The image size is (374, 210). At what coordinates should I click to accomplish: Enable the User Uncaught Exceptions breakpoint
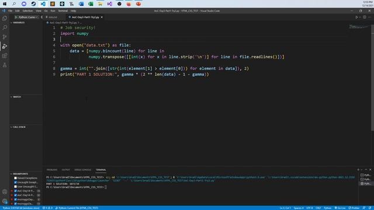pyautogui.click(x=16, y=187)
